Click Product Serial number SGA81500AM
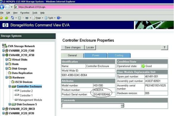 point(102,95)
